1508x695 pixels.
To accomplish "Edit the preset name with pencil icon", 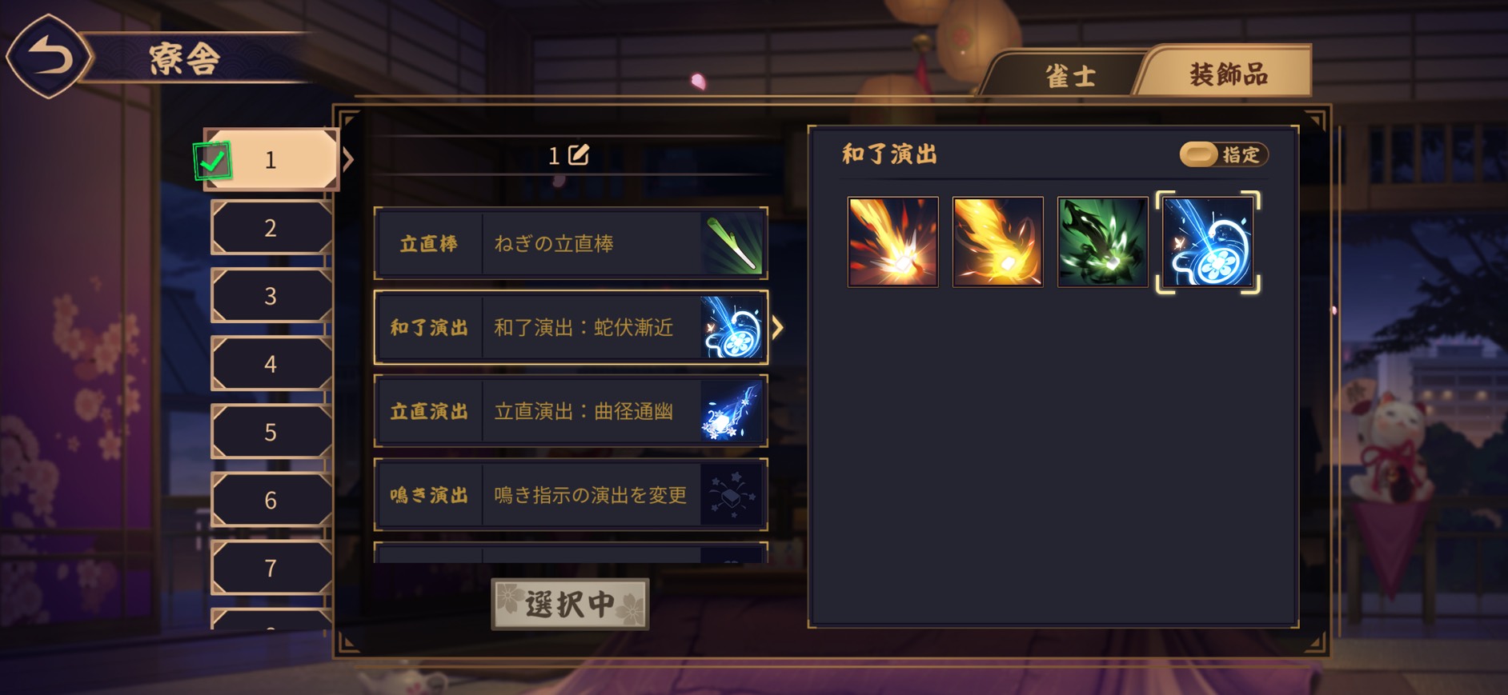I will click(x=579, y=155).
